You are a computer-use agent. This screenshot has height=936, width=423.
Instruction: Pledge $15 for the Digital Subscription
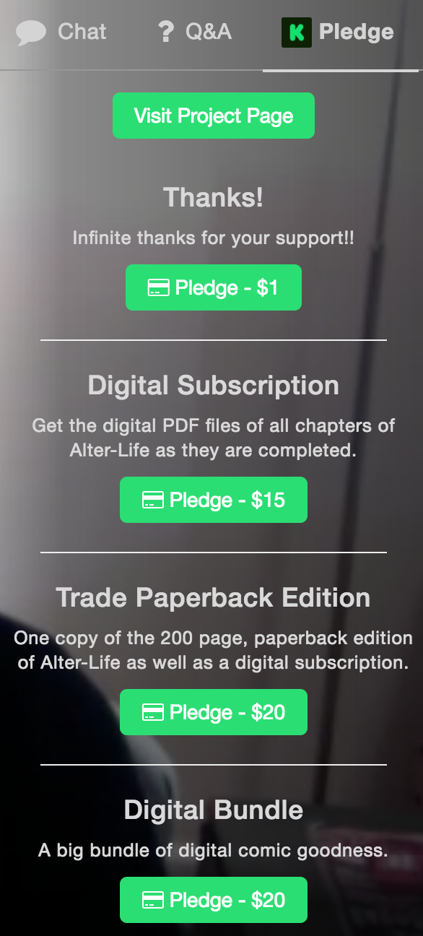pos(214,500)
